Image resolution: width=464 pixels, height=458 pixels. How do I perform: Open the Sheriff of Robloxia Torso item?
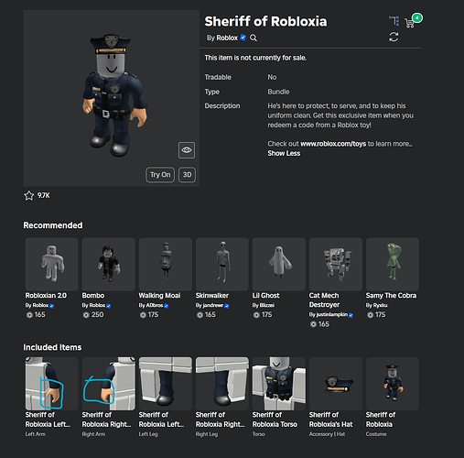(279, 384)
